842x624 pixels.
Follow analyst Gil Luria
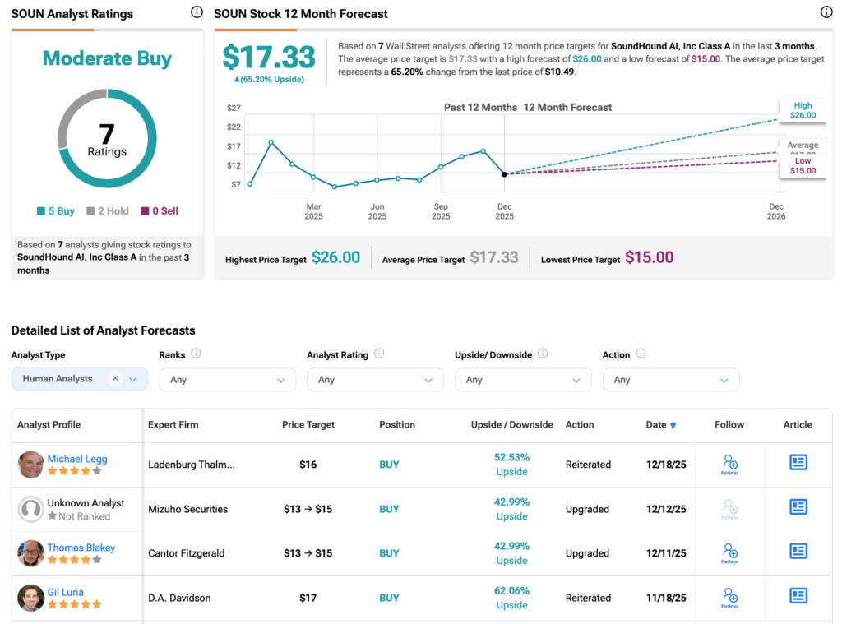click(729, 597)
